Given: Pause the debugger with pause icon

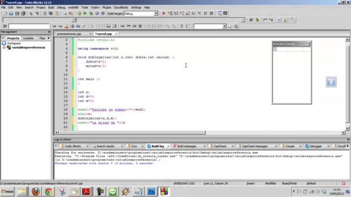Looking at the screenshot, I should tap(206, 13).
